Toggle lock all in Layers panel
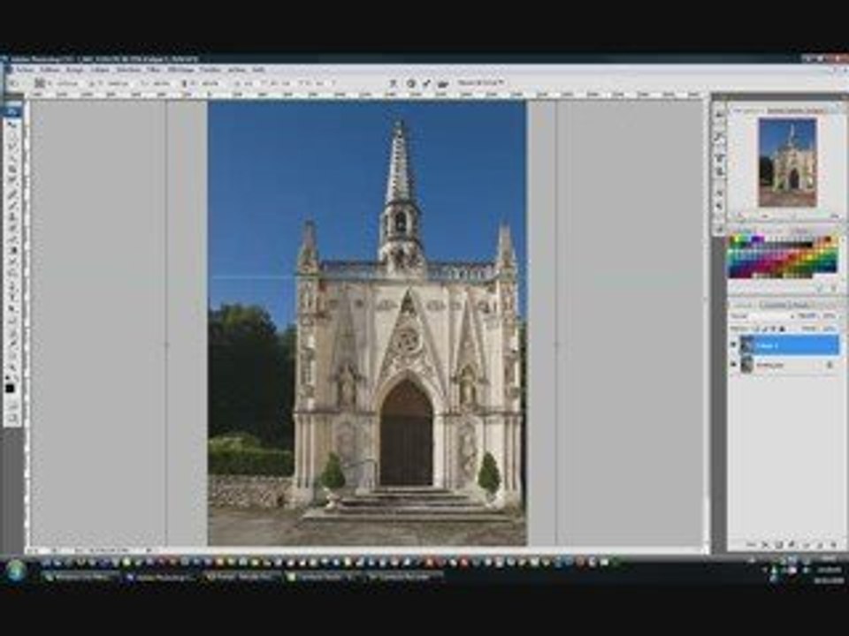This screenshot has width=849, height=636. (781, 329)
